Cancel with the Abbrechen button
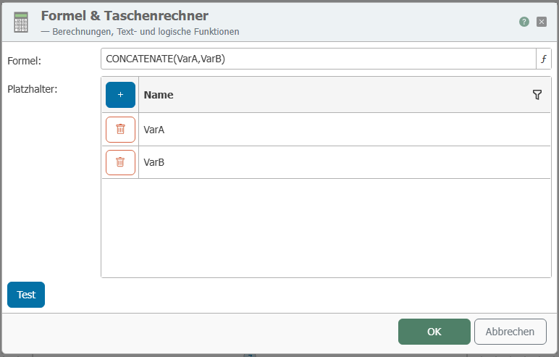Image resolution: width=559 pixels, height=357 pixels. [x=510, y=332]
